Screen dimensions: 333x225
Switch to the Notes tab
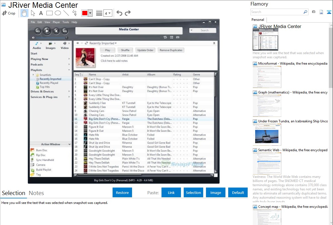coord(36,193)
